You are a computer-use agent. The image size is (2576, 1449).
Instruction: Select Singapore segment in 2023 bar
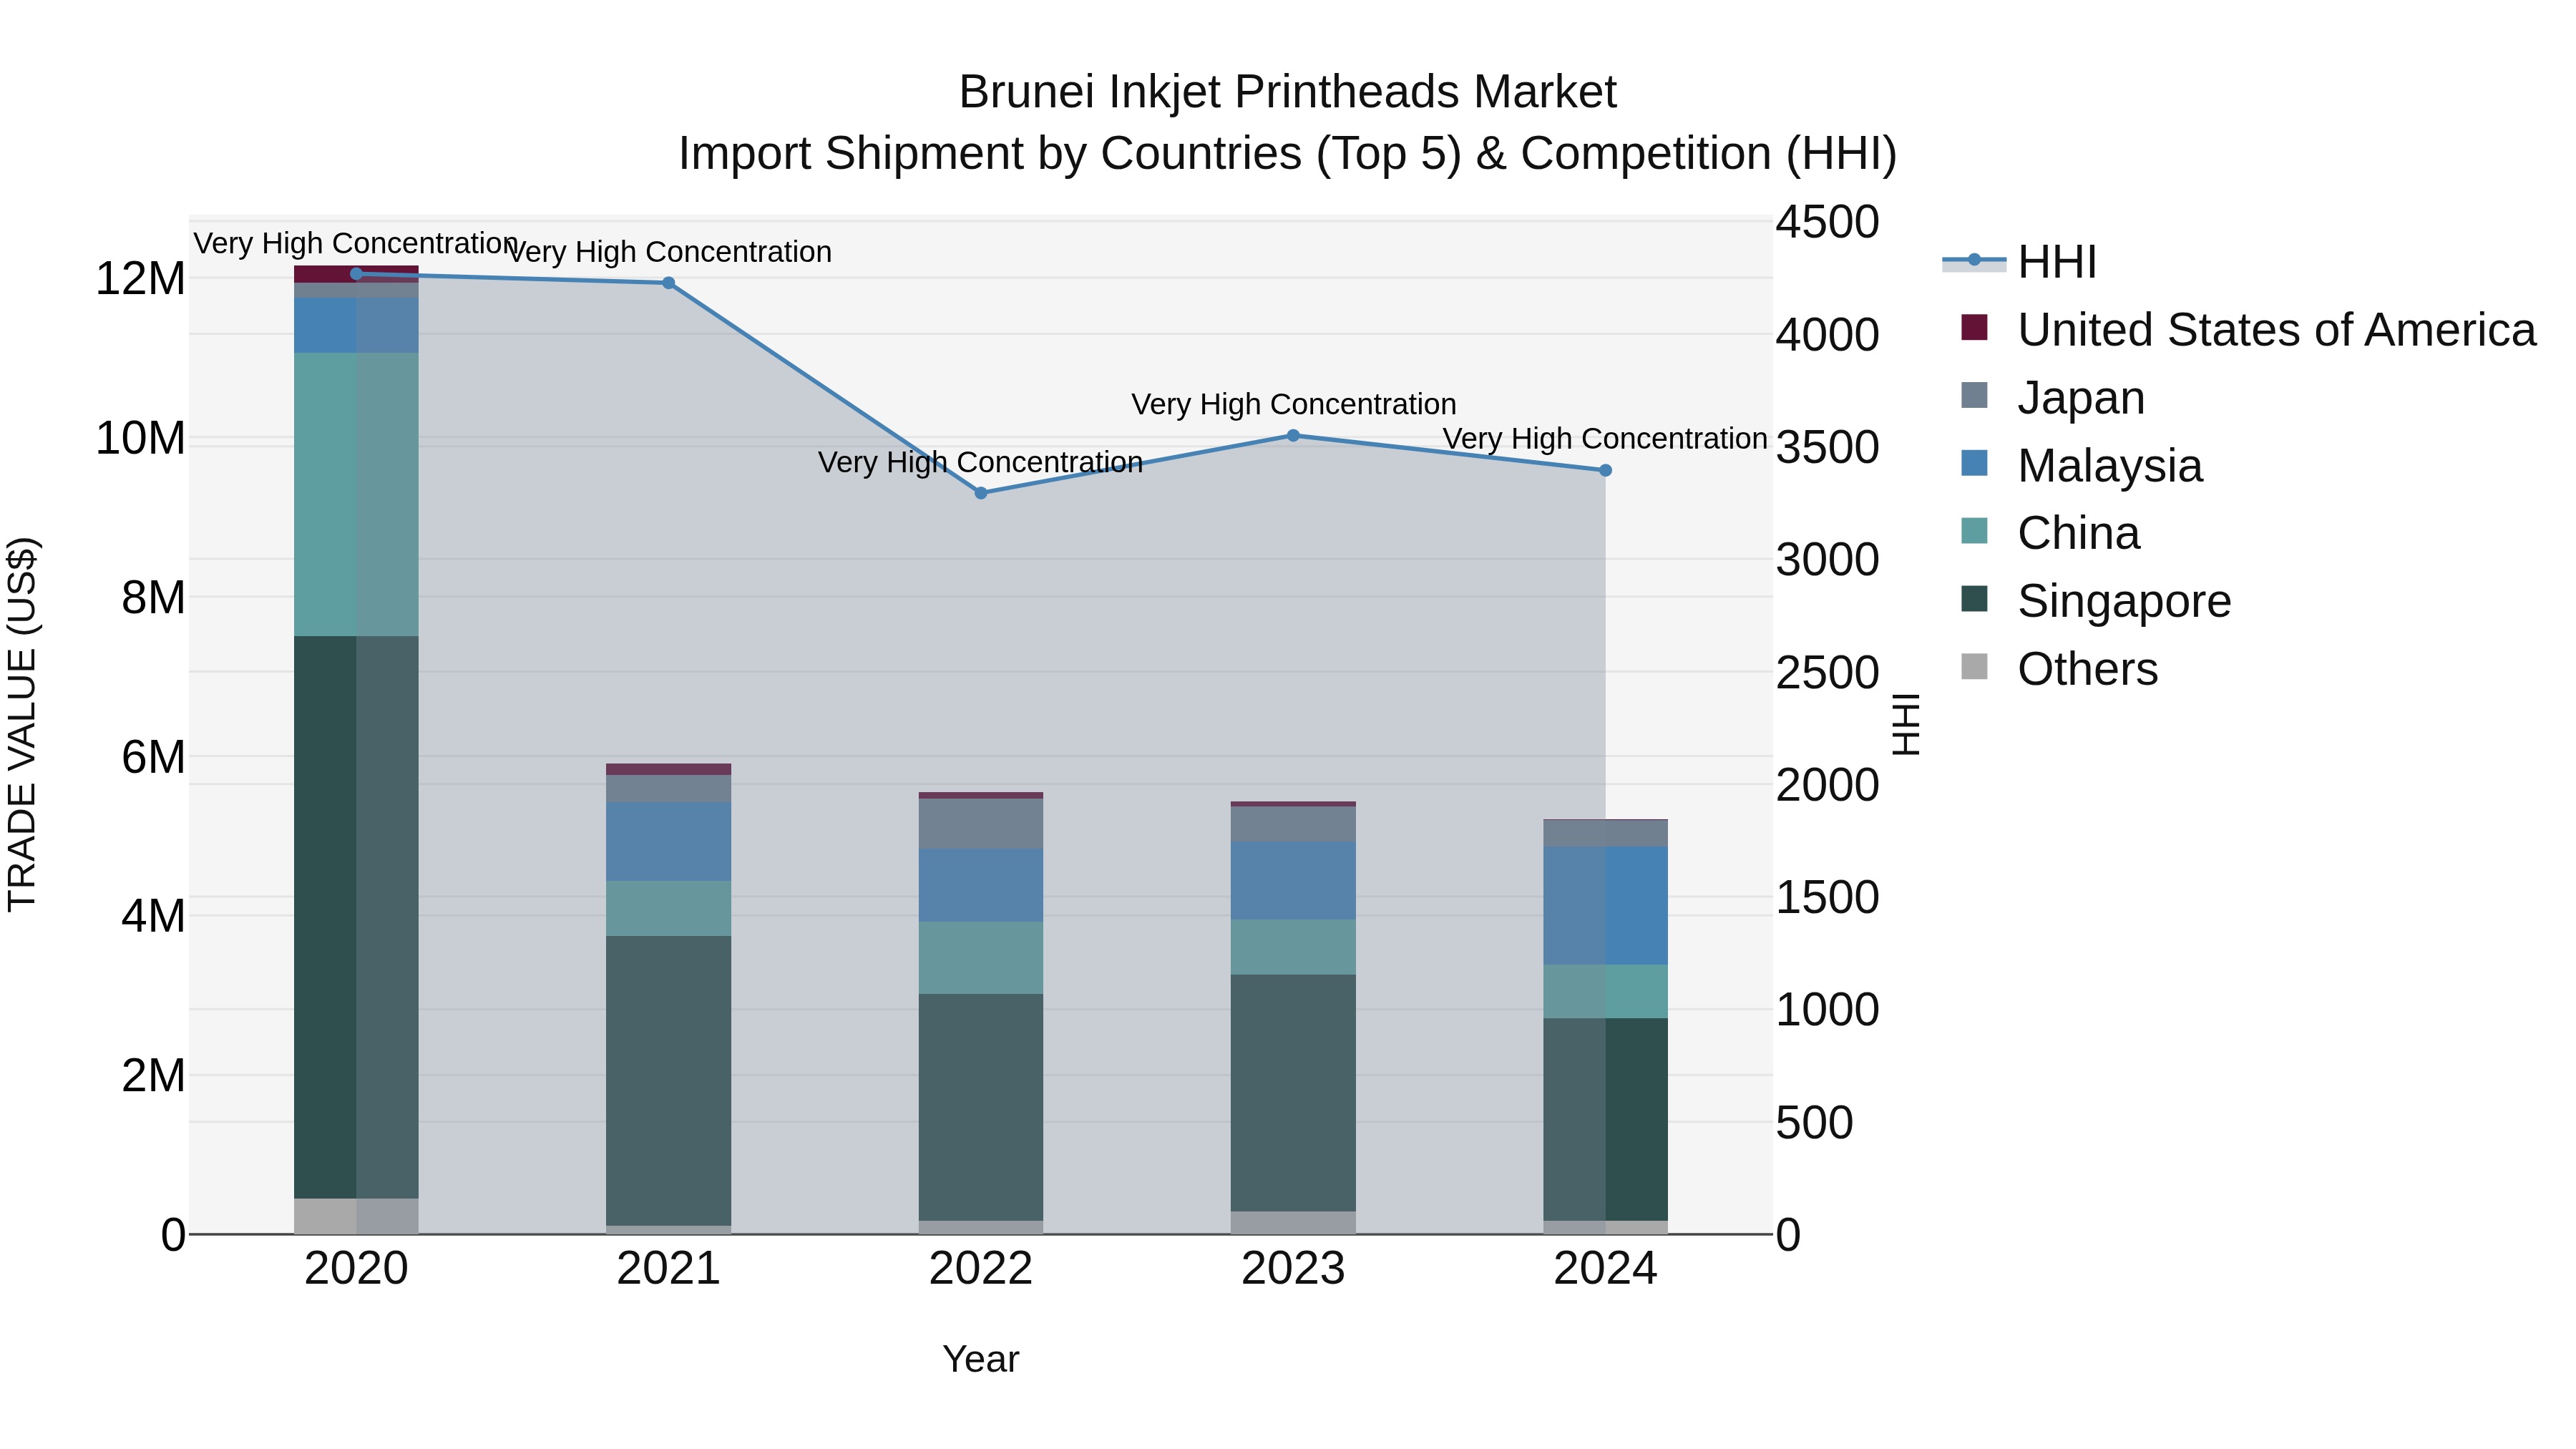pos(1293,1093)
